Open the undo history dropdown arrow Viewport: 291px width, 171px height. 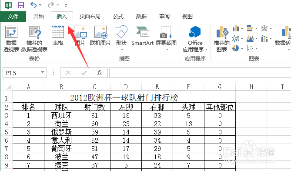[x=40, y=5]
